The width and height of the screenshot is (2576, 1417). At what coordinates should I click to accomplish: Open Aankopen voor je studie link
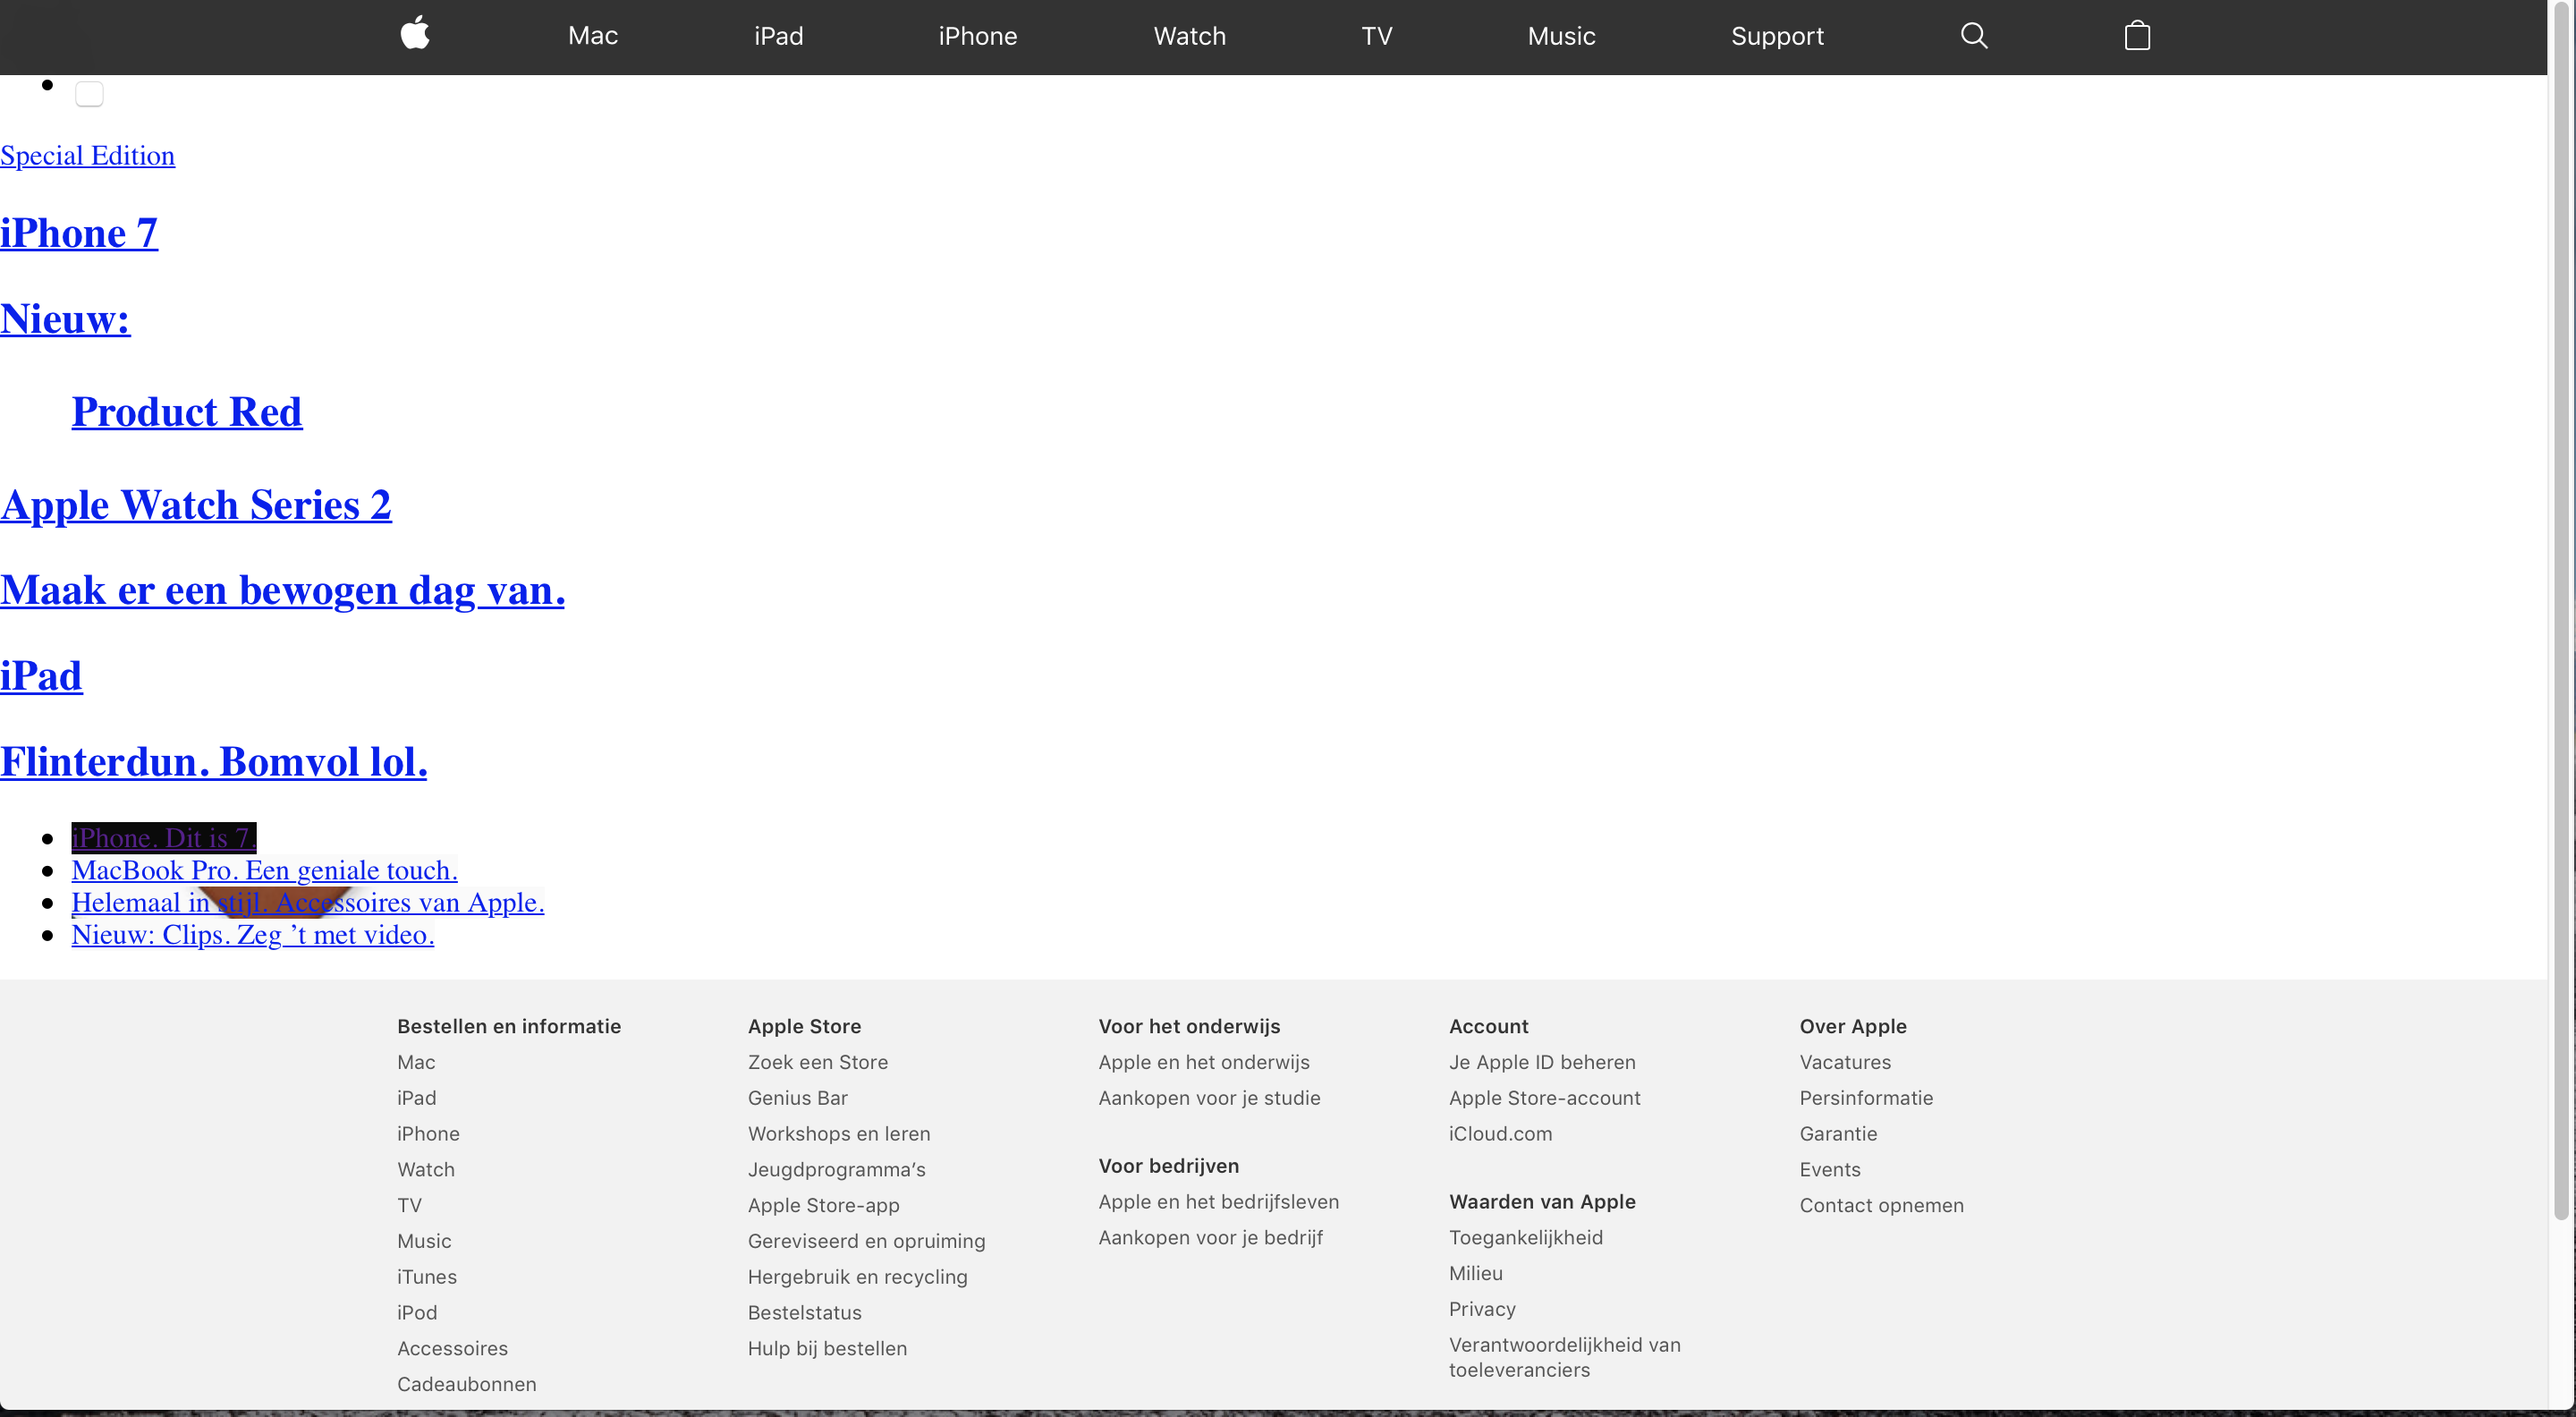pyautogui.click(x=1210, y=1098)
